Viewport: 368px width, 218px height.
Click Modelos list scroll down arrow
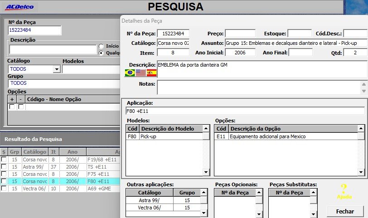pyautogui.click(x=206, y=172)
